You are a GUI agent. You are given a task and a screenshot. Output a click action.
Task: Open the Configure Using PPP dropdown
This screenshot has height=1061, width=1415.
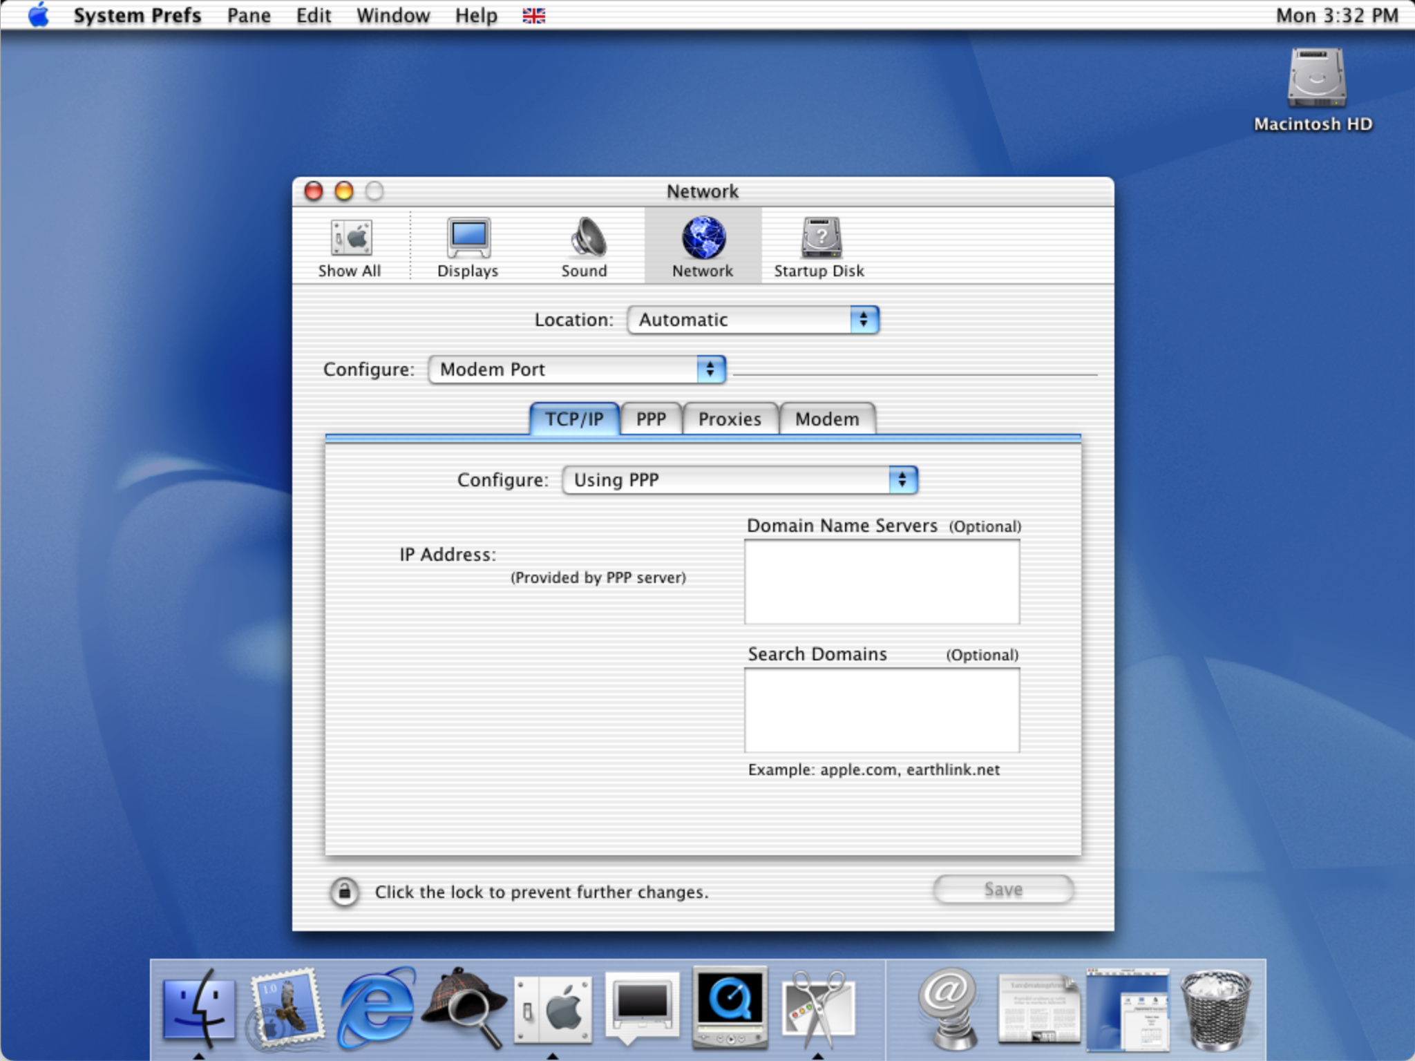point(740,480)
